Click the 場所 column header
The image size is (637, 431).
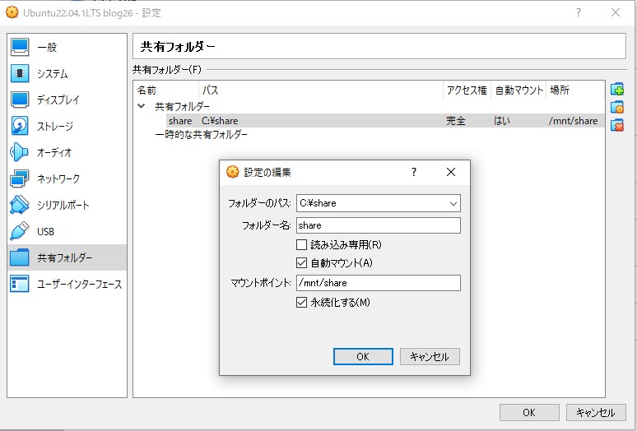coord(575,90)
